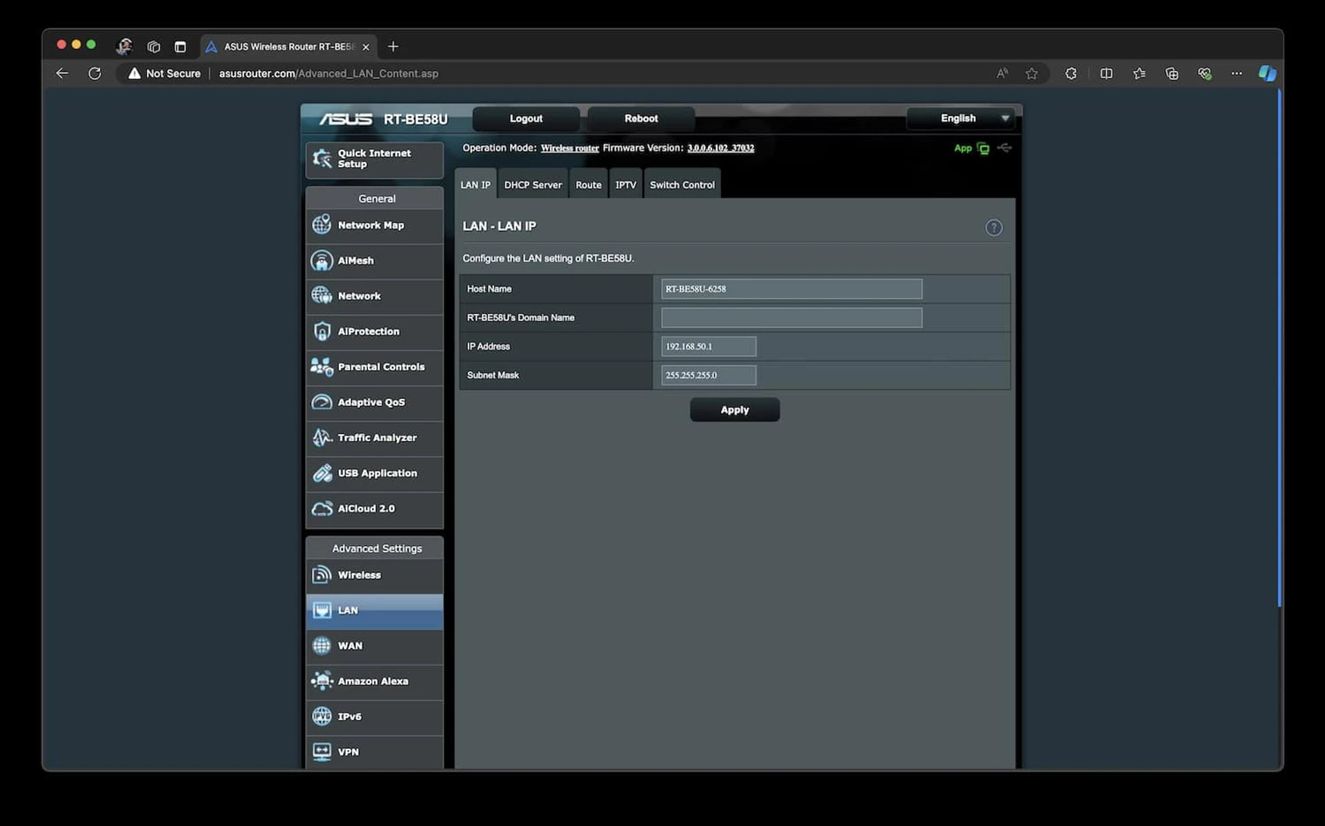Switch to the IPTV tab
Screen dimensions: 1325x826
[626, 184]
